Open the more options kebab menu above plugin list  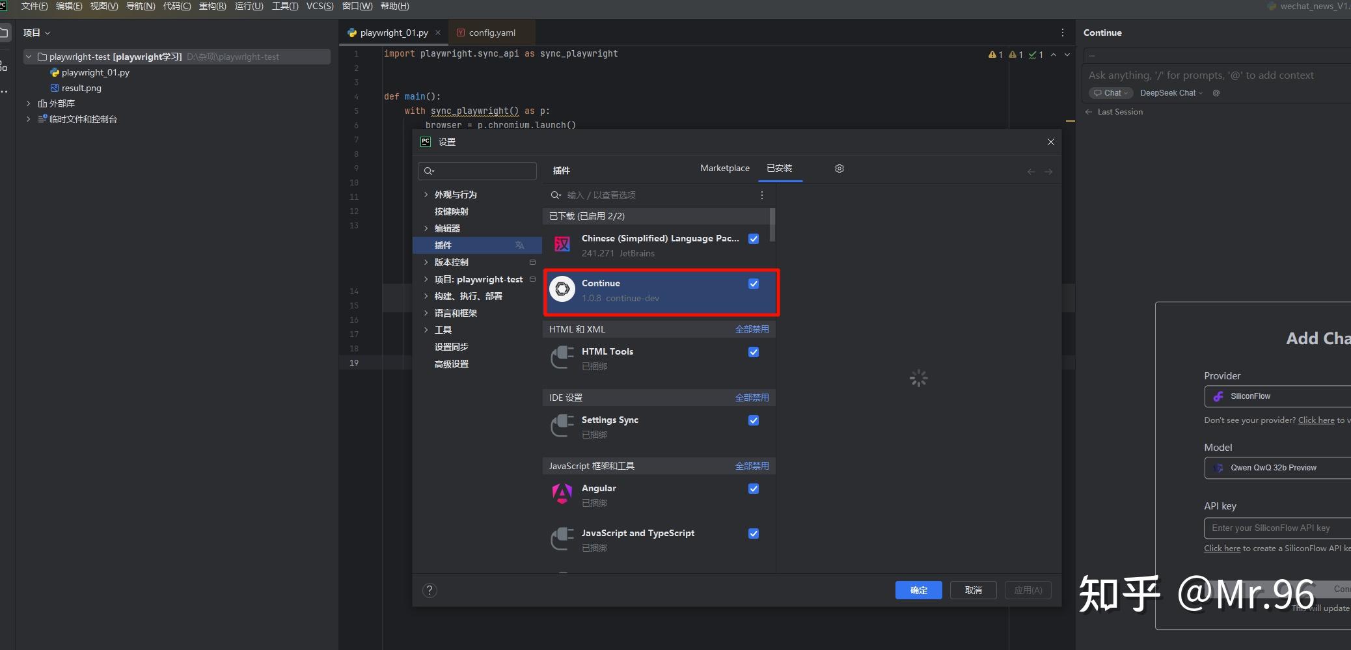tap(761, 195)
